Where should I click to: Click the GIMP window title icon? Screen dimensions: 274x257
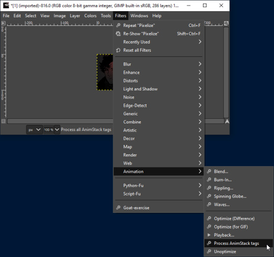tap(6, 6)
